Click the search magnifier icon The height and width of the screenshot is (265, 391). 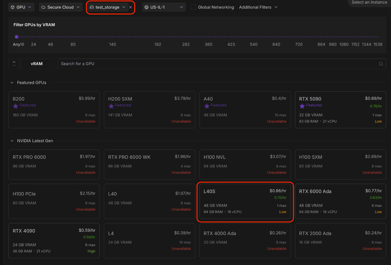tap(381, 64)
